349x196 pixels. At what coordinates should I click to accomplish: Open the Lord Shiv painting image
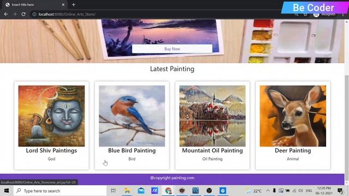tap(51, 116)
